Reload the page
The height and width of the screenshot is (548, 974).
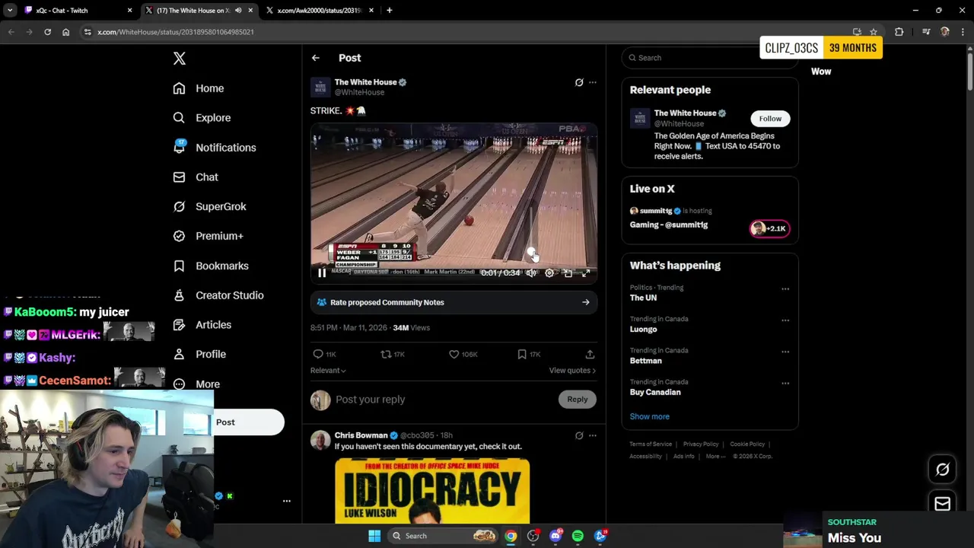click(47, 32)
